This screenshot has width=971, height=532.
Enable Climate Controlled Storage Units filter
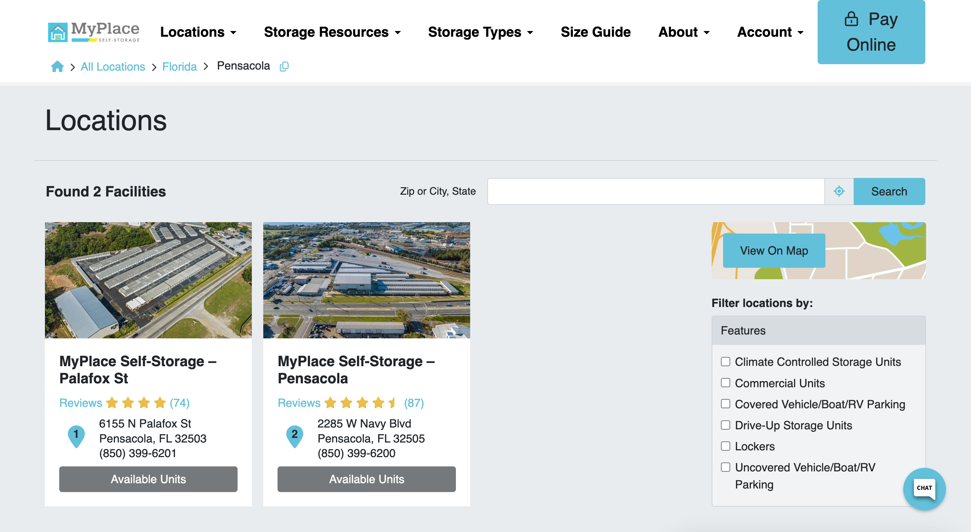tap(725, 362)
